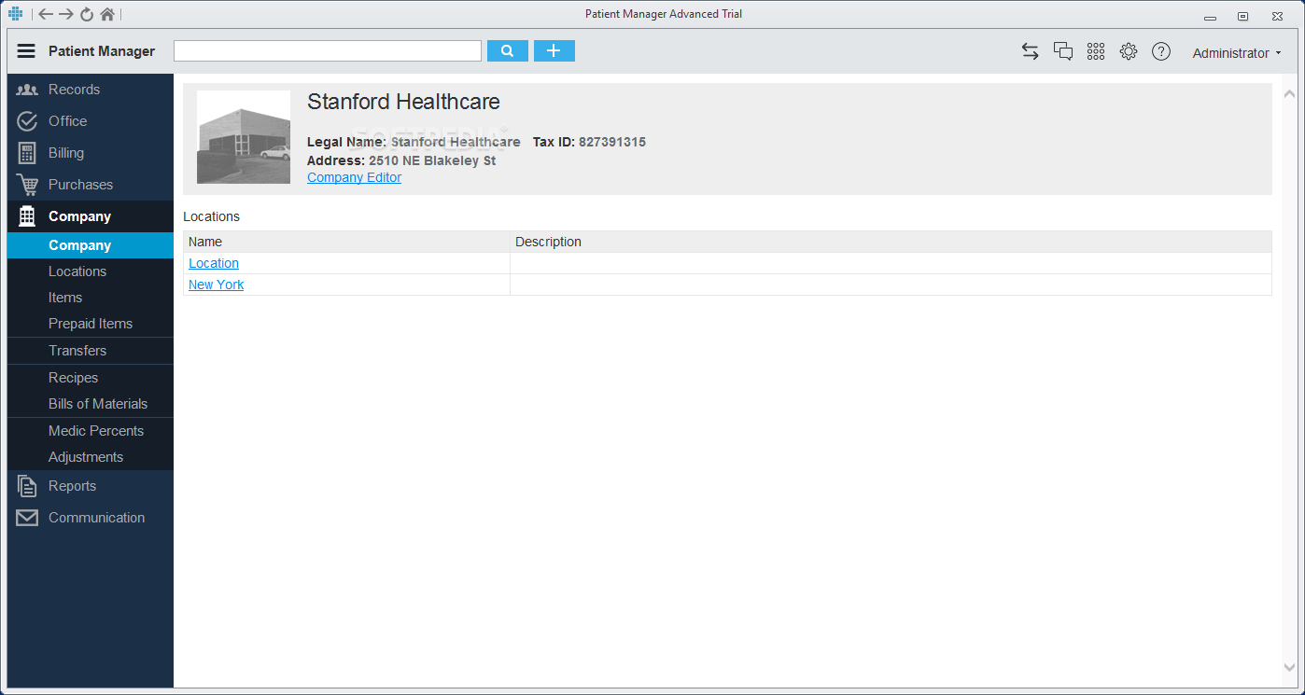The image size is (1305, 695).
Task: Open the Communication section label
Action: (x=96, y=518)
